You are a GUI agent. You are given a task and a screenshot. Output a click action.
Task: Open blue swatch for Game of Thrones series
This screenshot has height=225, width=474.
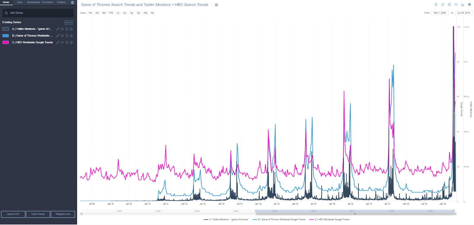tap(6, 36)
